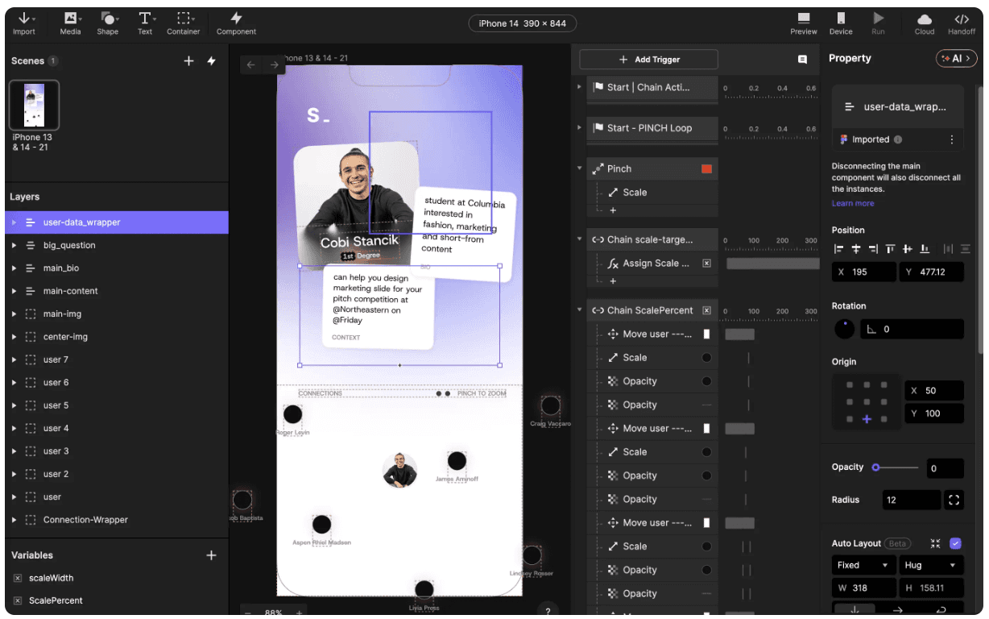Click the lightning icon in Scenes header
Screen dimensions: 989x619
point(212,60)
